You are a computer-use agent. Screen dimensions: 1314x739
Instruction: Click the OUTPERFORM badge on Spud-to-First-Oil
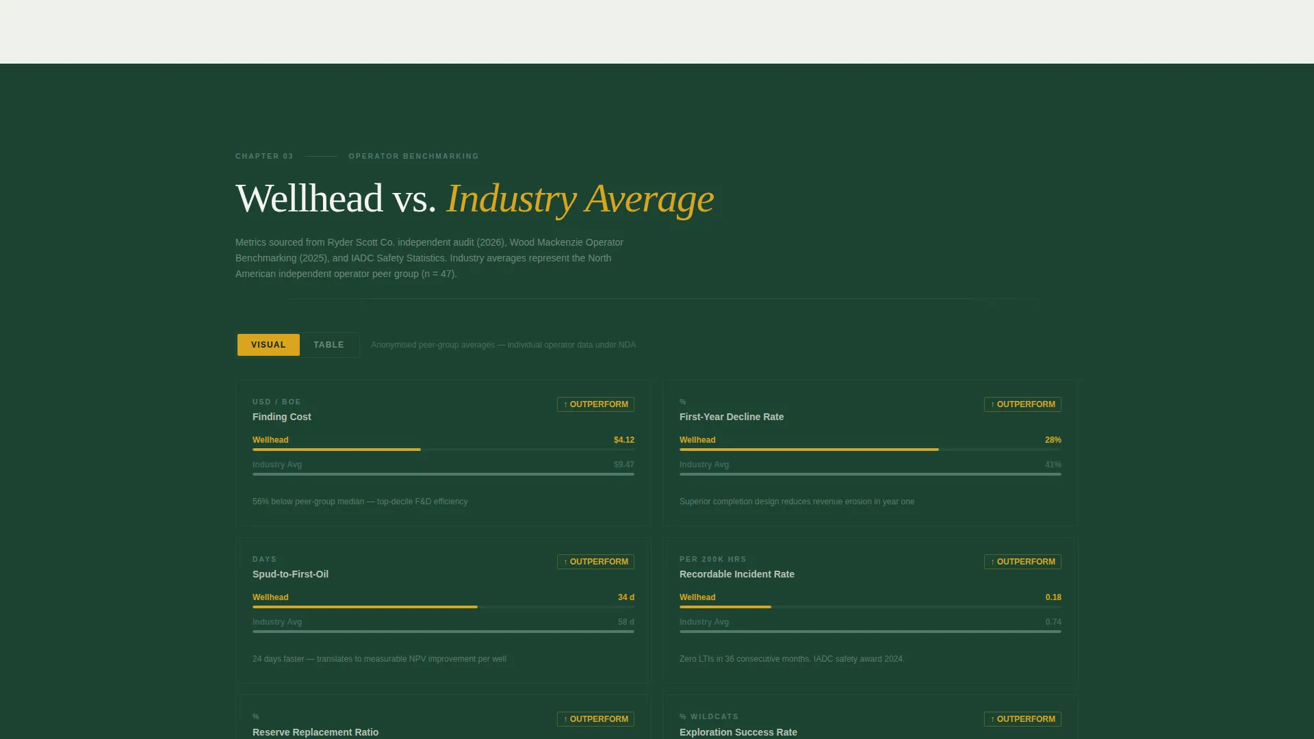[595, 562]
